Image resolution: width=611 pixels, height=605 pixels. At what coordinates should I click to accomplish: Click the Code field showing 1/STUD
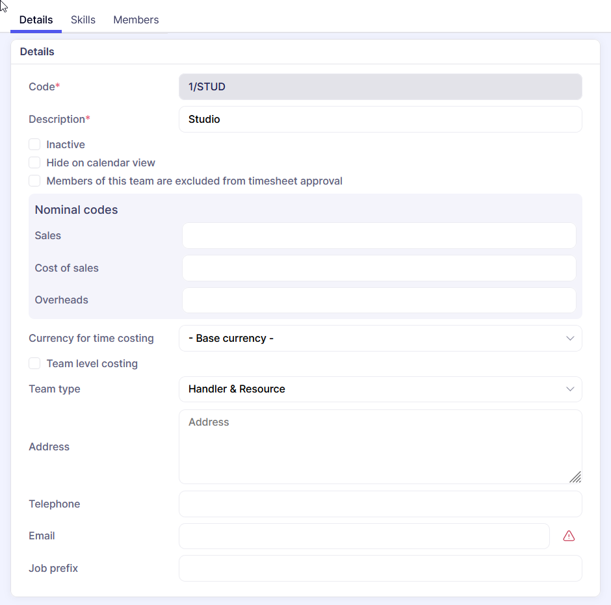click(x=380, y=87)
